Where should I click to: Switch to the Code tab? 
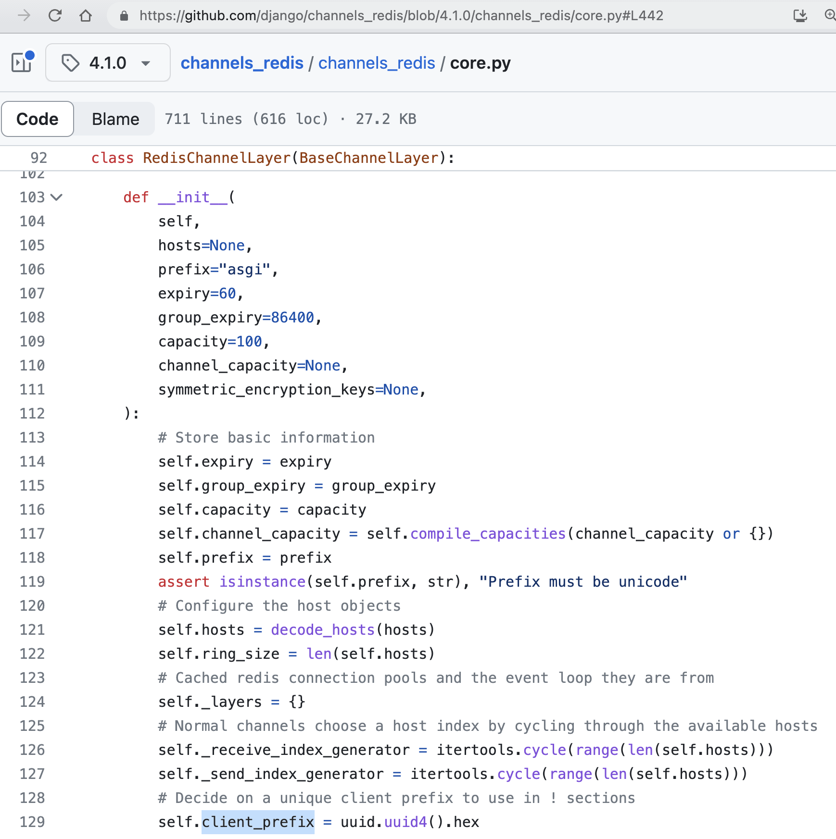[x=38, y=119]
